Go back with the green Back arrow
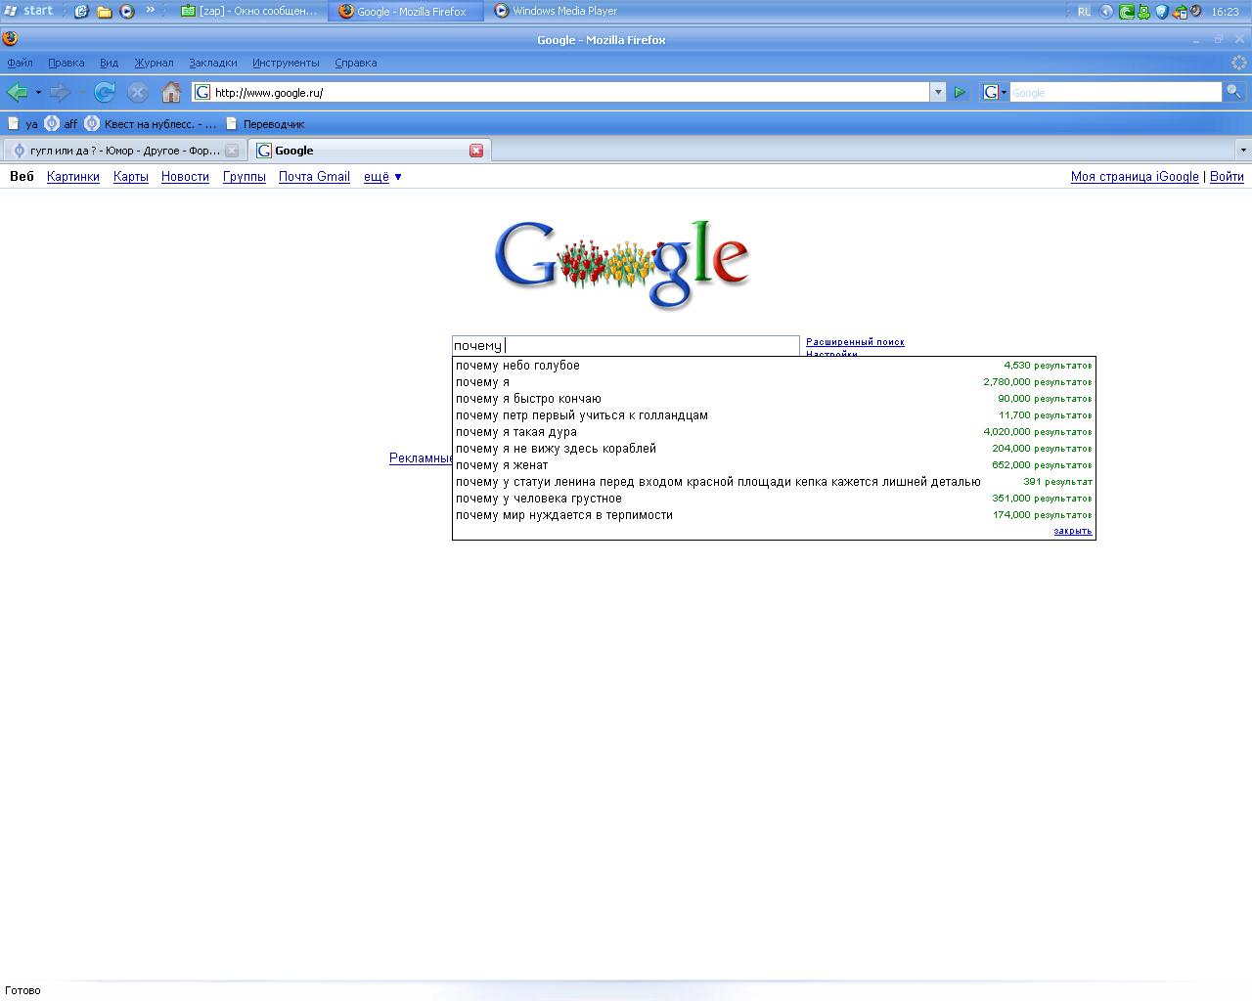This screenshot has height=1001, width=1252. click(x=17, y=92)
